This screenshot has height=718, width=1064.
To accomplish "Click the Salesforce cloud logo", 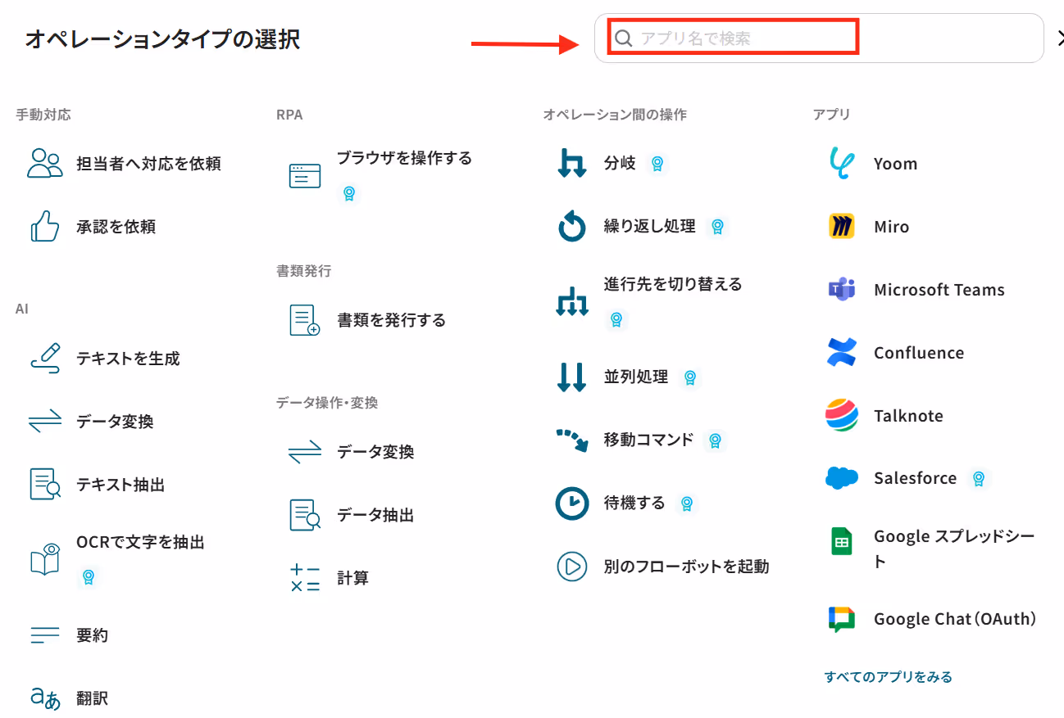I will [842, 478].
